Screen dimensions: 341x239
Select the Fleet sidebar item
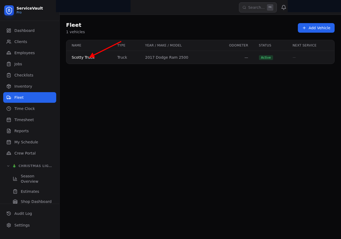pyautogui.click(x=30, y=97)
